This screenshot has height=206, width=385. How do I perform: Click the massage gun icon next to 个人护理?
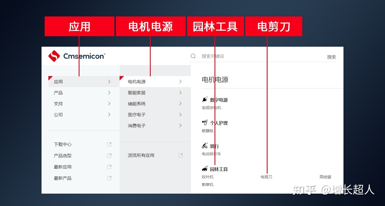tap(205, 123)
